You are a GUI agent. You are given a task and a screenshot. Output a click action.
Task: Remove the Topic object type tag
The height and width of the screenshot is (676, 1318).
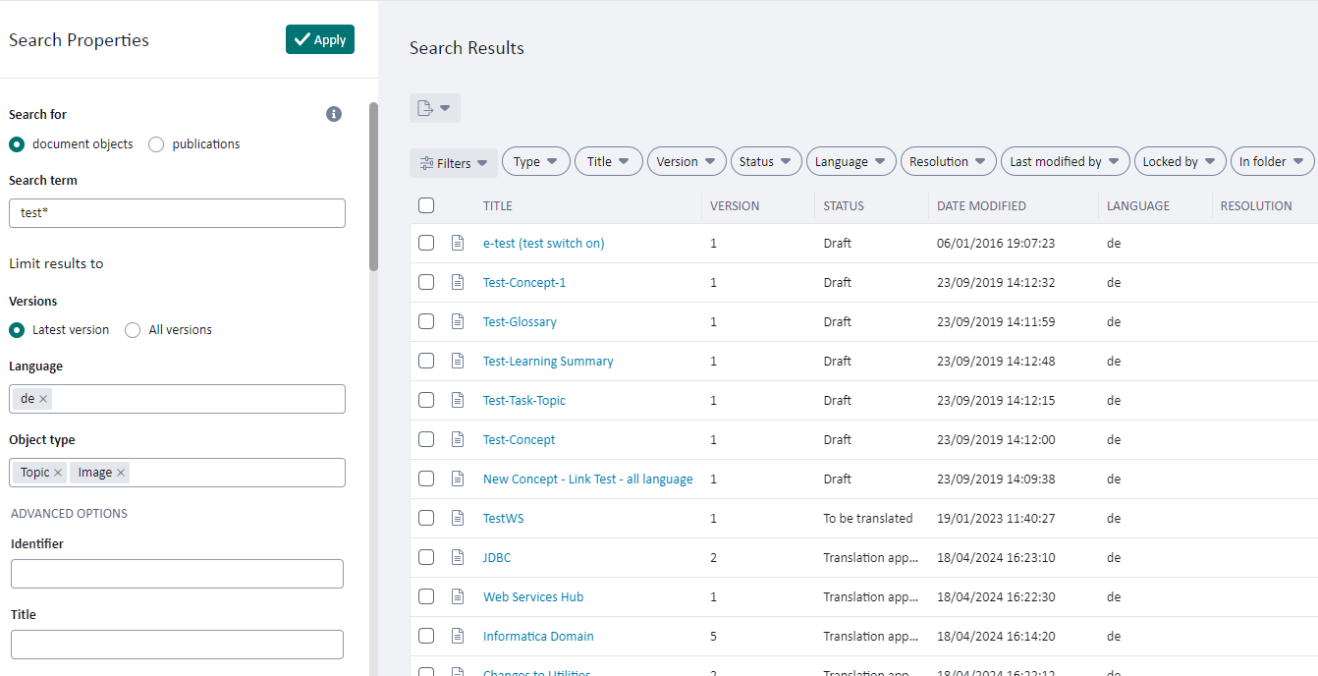click(58, 473)
